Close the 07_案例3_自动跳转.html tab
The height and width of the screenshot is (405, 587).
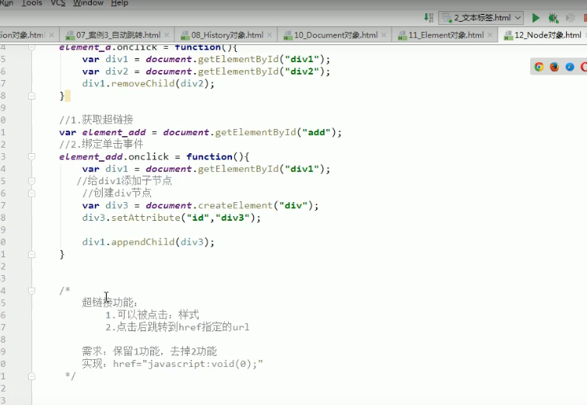click(167, 35)
